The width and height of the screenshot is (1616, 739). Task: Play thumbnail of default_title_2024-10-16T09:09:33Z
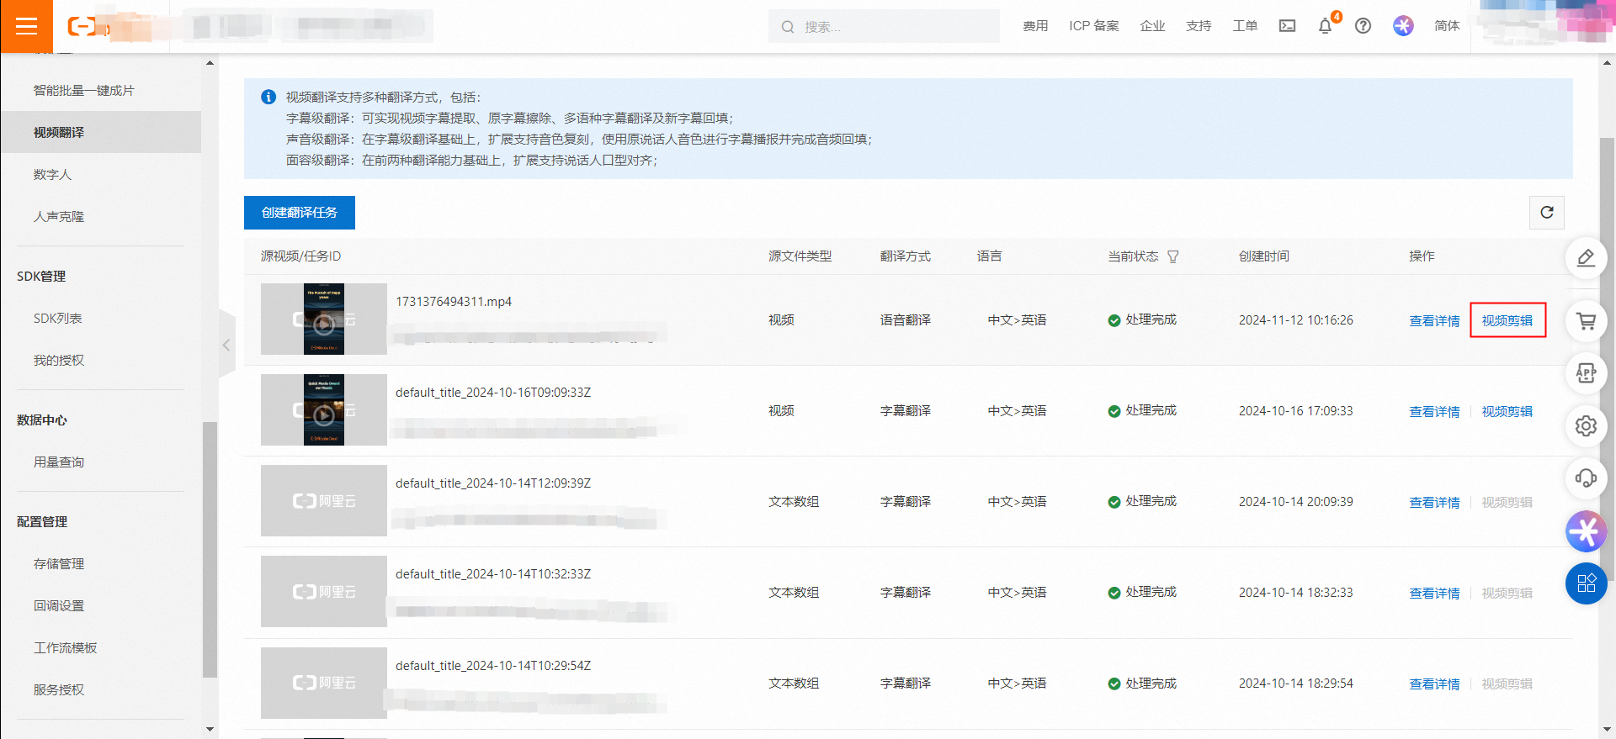324,410
